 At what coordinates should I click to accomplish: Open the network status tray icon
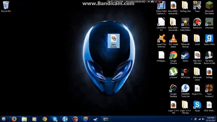point(199,119)
